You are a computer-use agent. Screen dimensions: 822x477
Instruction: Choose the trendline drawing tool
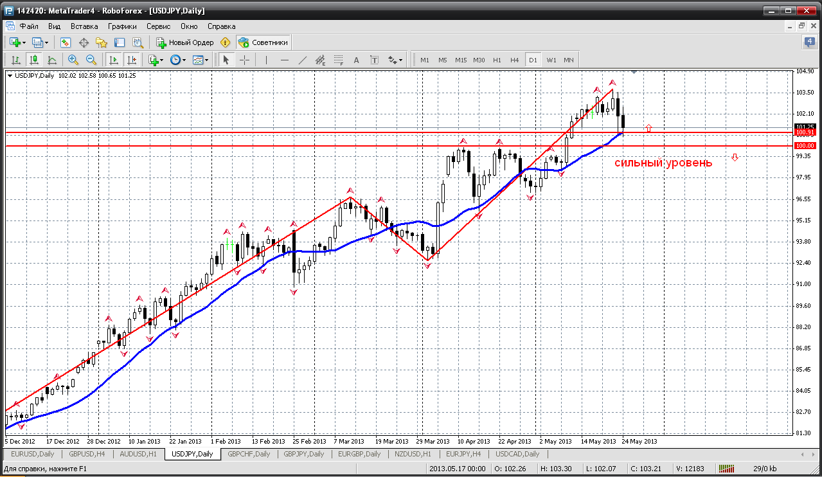[x=303, y=60]
